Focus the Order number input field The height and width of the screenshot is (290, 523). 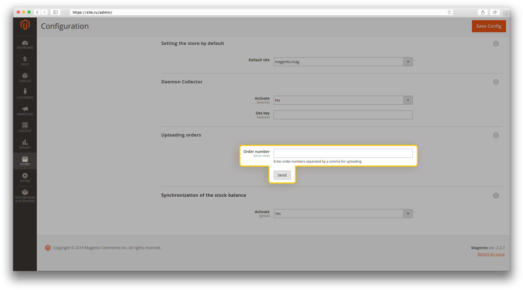(343, 153)
